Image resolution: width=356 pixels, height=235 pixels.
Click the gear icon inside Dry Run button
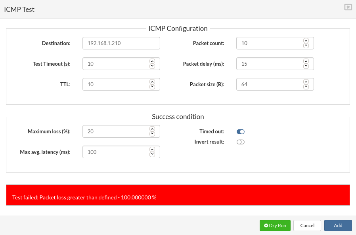266,226
